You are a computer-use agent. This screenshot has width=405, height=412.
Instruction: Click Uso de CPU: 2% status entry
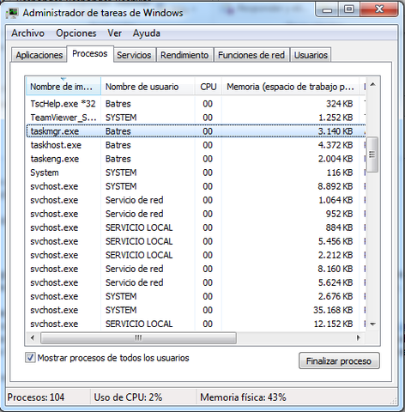click(128, 397)
